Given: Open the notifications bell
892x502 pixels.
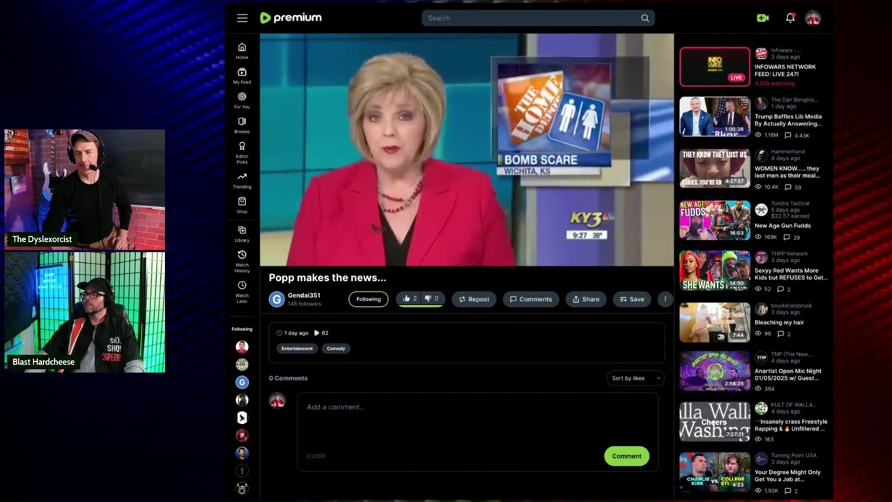Looking at the screenshot, I should pyautogui.click(x=790, y=18).
